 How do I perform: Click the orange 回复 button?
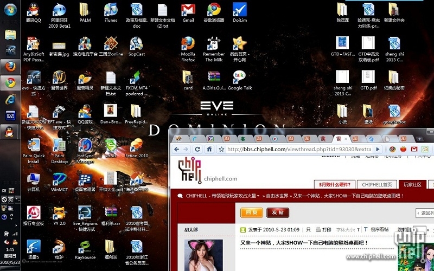point(252,212)
